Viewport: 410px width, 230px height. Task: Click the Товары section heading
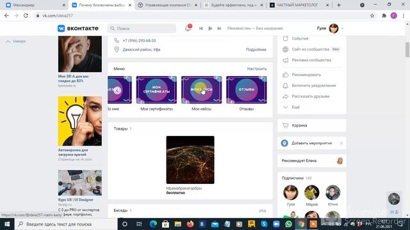(120, 129)
